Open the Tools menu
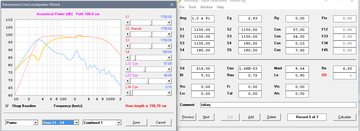The height and width of the screenshot is (131, 360). click(x=192, y=7)
